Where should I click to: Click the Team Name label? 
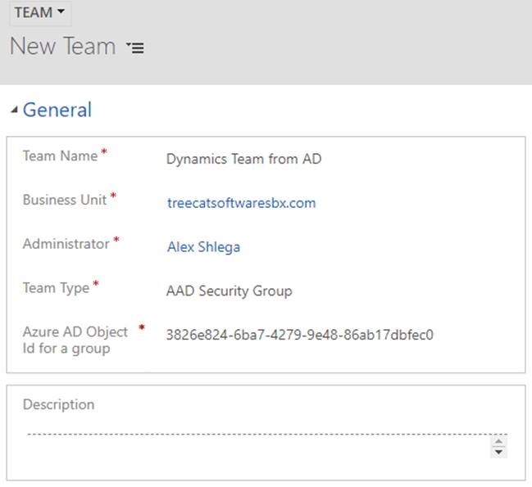point(60,156)
